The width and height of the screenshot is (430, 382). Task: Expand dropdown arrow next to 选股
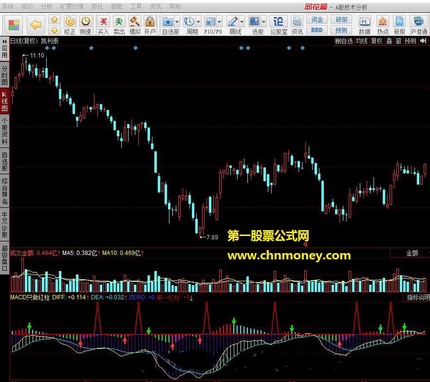point(263,21)
